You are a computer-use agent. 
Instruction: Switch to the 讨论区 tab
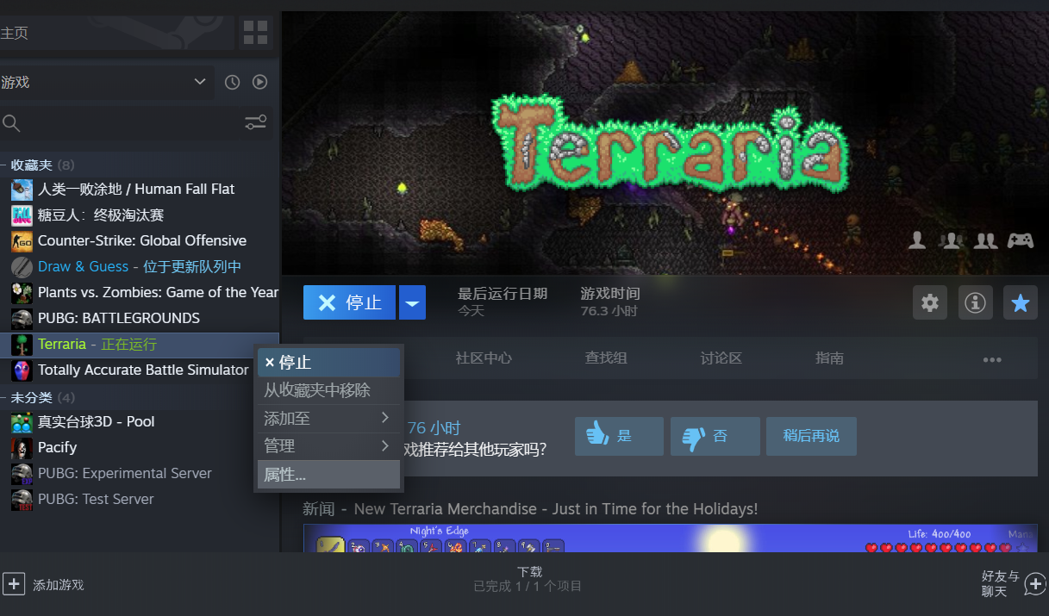(x=721, y=358)
